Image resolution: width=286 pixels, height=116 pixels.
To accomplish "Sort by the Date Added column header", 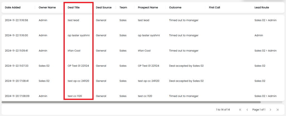I will 13,8.
